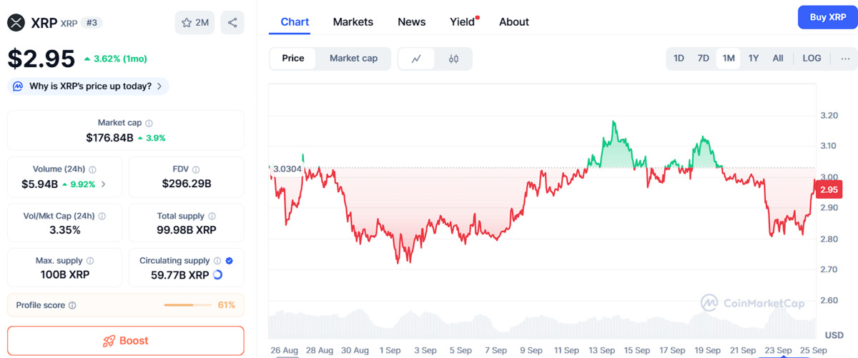Click the 3.0304 opening price label
Screen dimensions: 858x358
[x=287, y=169]
